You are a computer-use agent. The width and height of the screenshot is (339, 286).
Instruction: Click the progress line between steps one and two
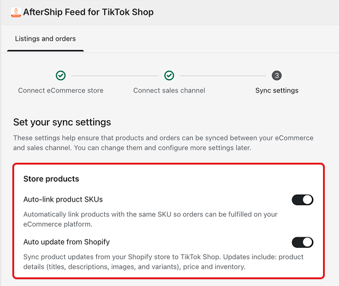[115, 76]
